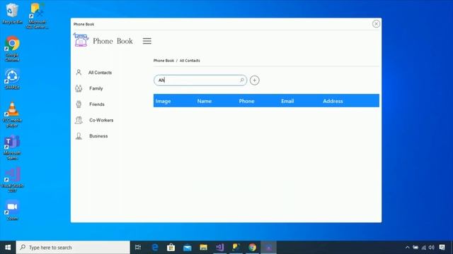The width and height of the screenshot is (453, 254).
Task: Click the Phone Book telephone logo
Action: click(81, 40)
